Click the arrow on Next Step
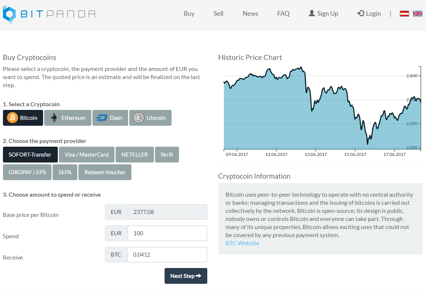The height and width of the screenshot is (293, 426). [198, 276]
